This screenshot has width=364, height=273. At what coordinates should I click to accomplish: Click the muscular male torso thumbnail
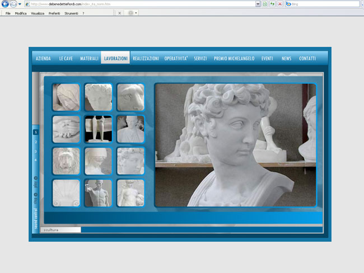click(x=99, y=193)
